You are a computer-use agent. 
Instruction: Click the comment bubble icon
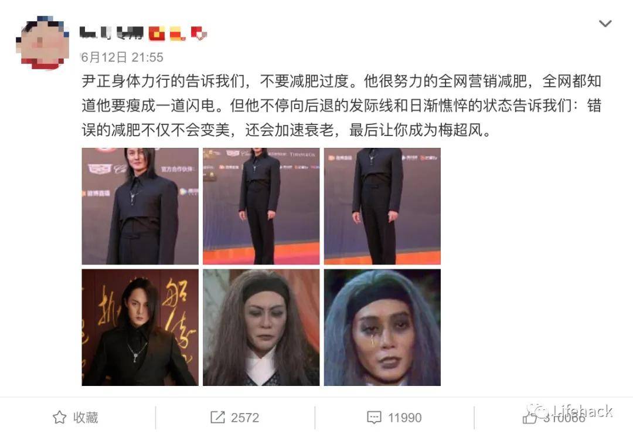[x=374, y=418]
